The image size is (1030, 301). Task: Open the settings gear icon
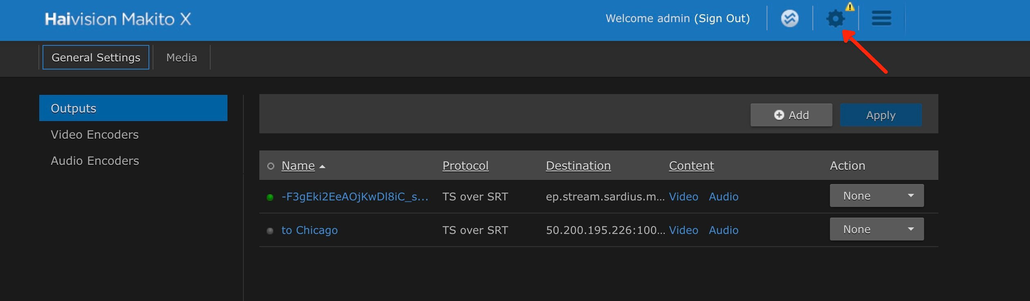(835, 19)
